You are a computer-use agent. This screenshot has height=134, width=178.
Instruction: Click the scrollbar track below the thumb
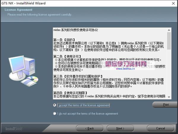pyautogui.click(x=169, y=74)
